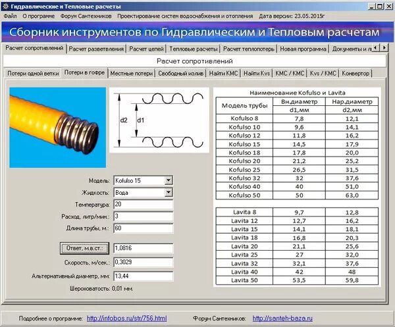The width and height of the screenshot is (395, 327).
Task: Open the Конвертор subtab
Action: (x=355, y=74)
